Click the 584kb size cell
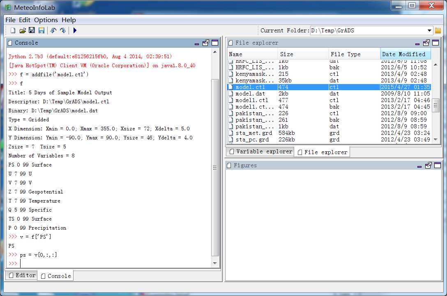This screenshot has height=296, width=447. [286, 133]
